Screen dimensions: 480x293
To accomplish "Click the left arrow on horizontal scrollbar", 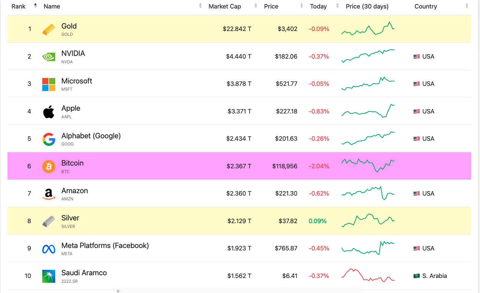I will click(x=119, y=291).
